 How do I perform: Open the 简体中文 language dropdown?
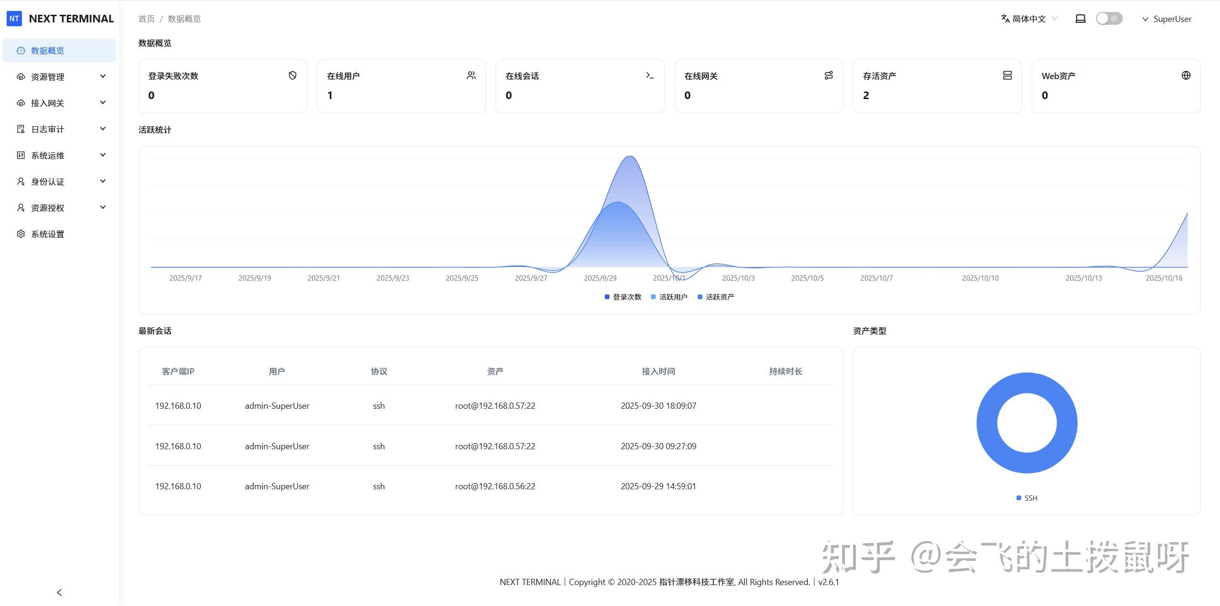pos(1029,19)
